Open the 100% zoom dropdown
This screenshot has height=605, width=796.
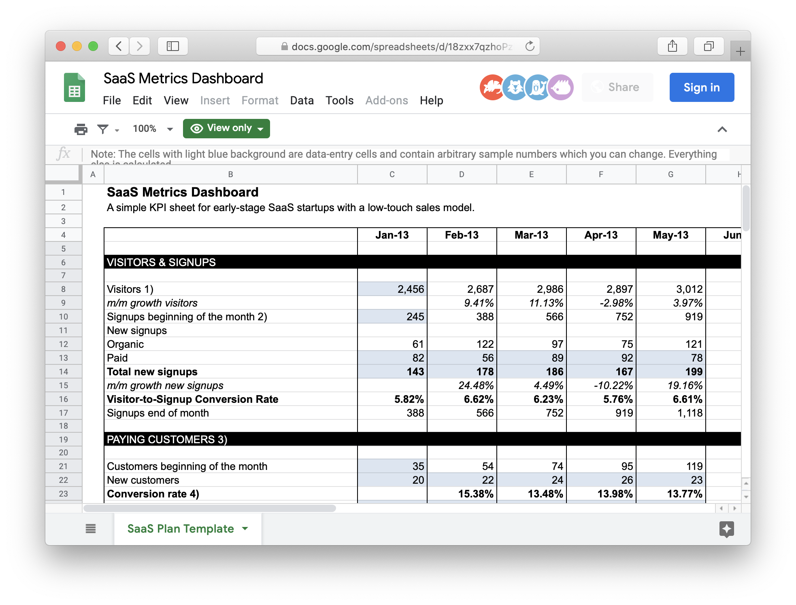coord(153,129)
